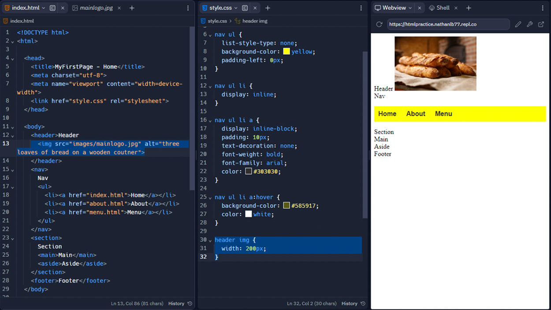
Task: Click the pencil icon beside the webview URL
Action: tap(518, 24)
